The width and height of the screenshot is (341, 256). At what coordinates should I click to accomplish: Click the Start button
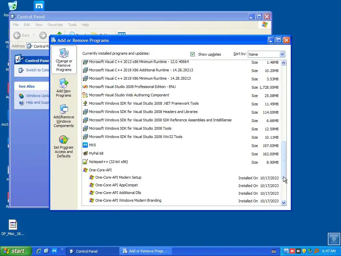point(16,251)
